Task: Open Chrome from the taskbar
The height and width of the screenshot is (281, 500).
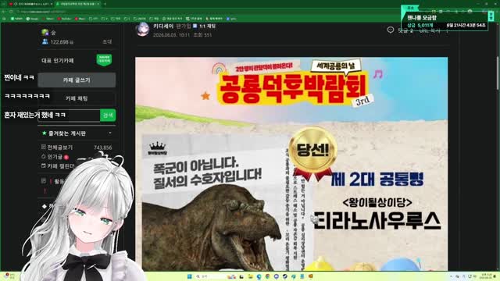Action: click(x=267, y=276)
